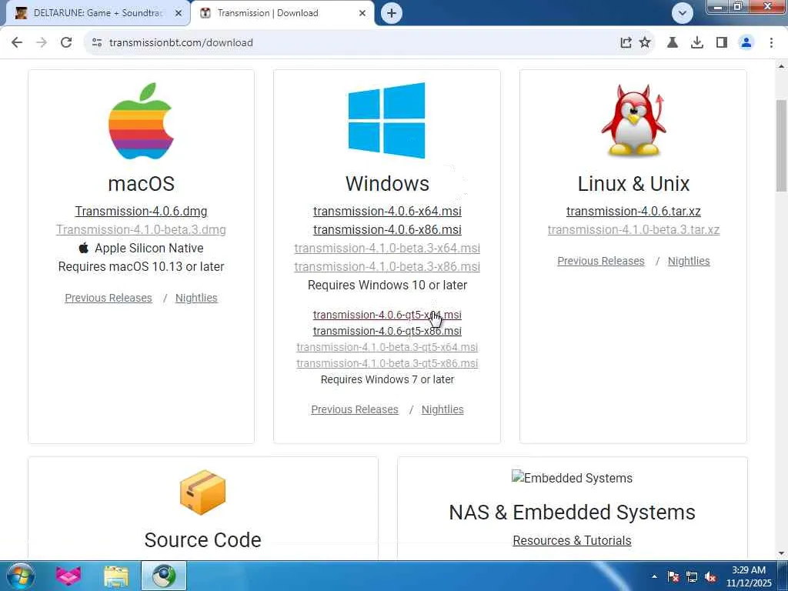788x591 pixels.
Task: Open the Windows Start menu
Action: tap(21, 576)
